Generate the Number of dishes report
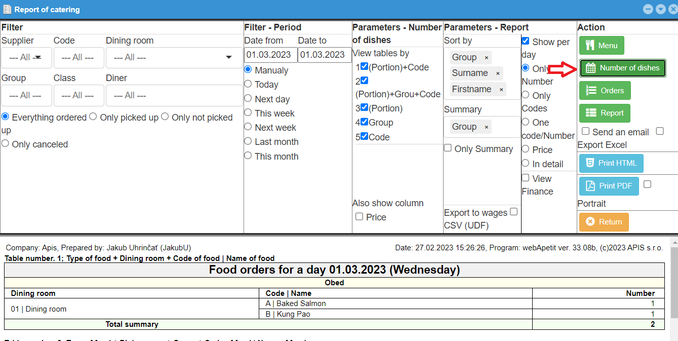Viewport: 678px width, 341px height. click(623, 68)
